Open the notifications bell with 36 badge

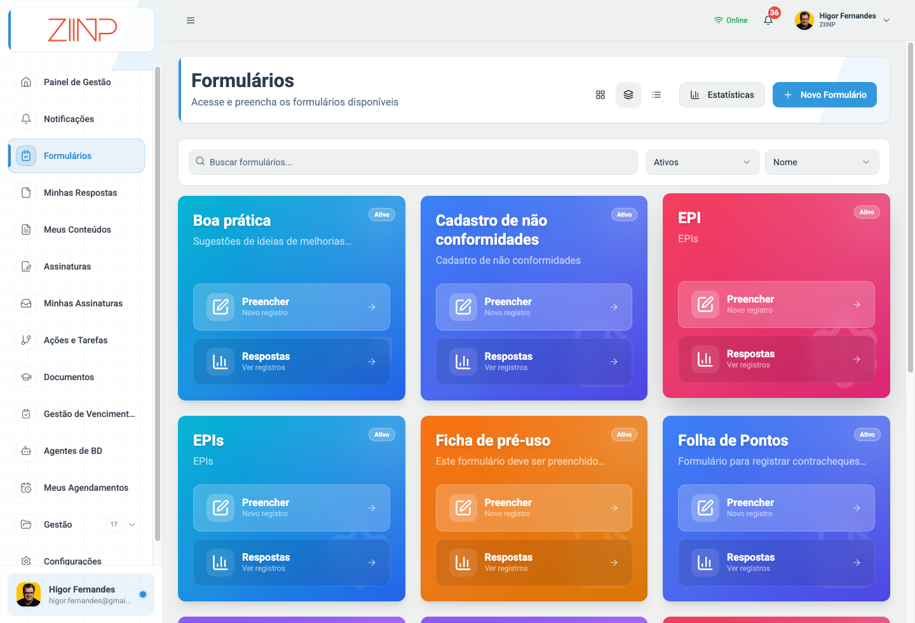click(768, 20)
